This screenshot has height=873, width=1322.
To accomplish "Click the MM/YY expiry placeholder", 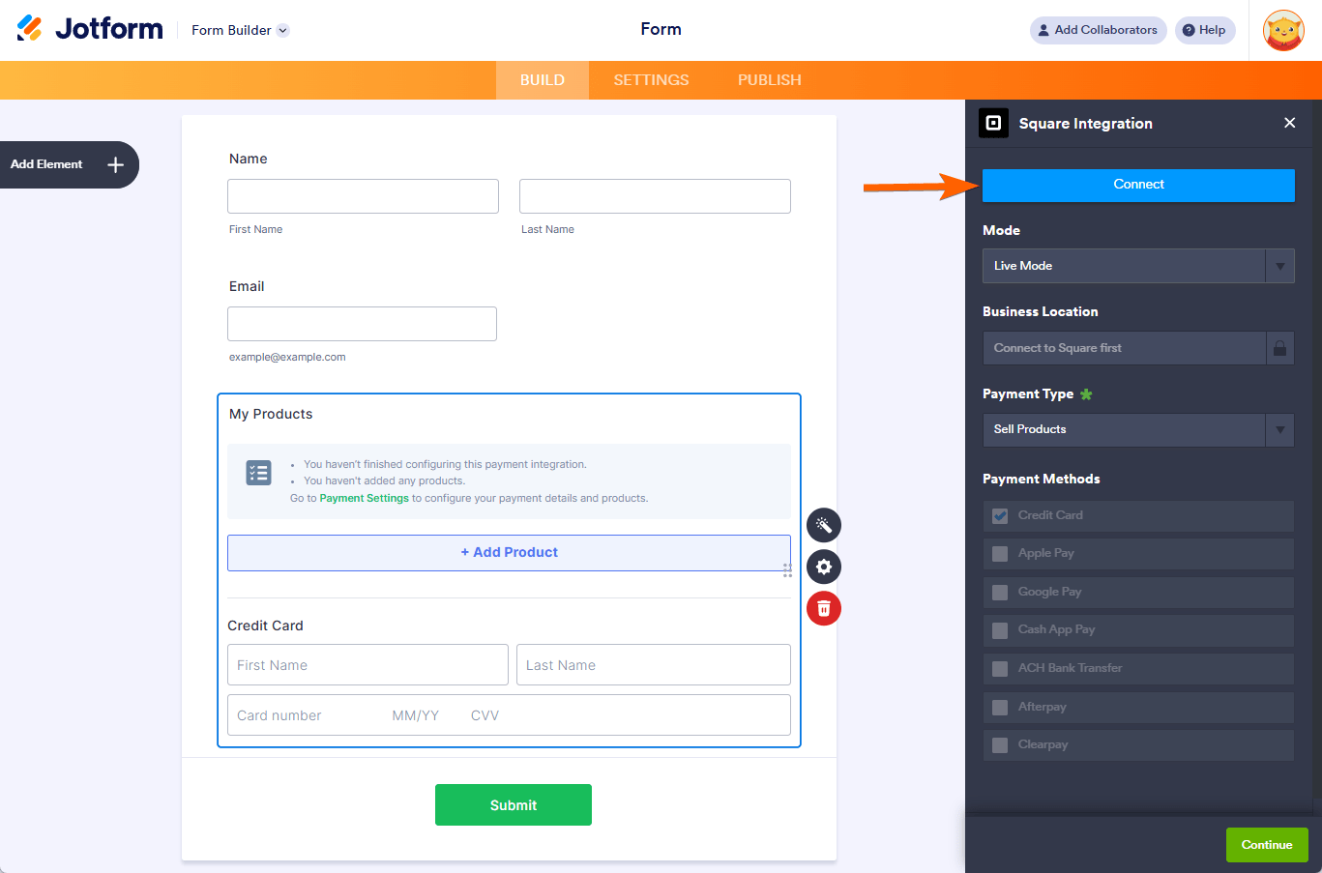I will coord(416,715).
